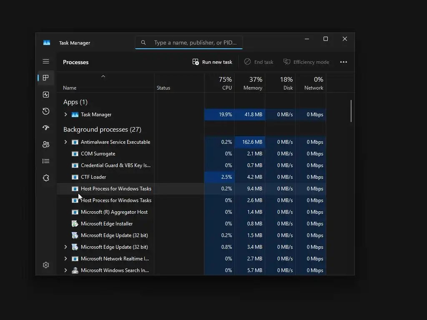Click the 5.7 MB memory cell
Screen dimensions: 427x320
(250, 270)
